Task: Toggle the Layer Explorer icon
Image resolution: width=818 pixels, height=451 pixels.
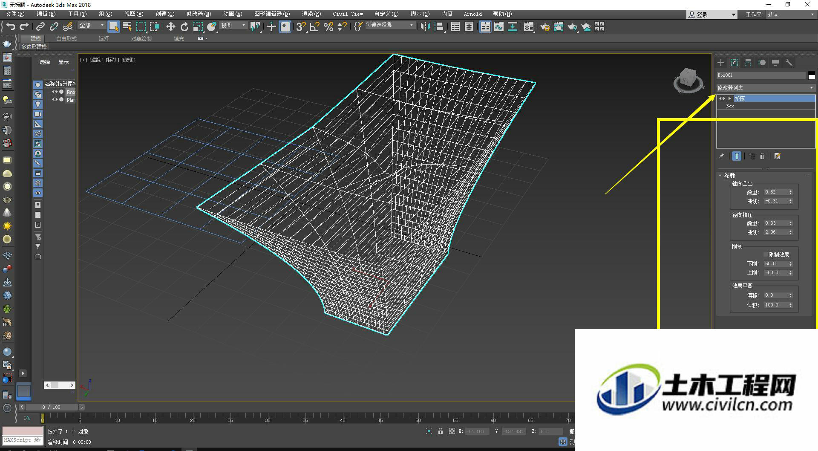Action: coord(469,26)
